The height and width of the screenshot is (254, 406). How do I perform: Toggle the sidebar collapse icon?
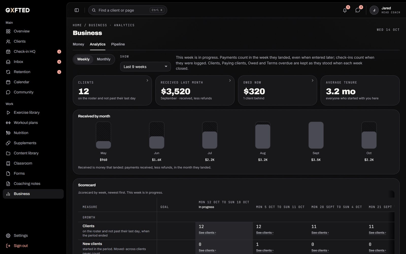pyautogui.click(x=77, y=10)
